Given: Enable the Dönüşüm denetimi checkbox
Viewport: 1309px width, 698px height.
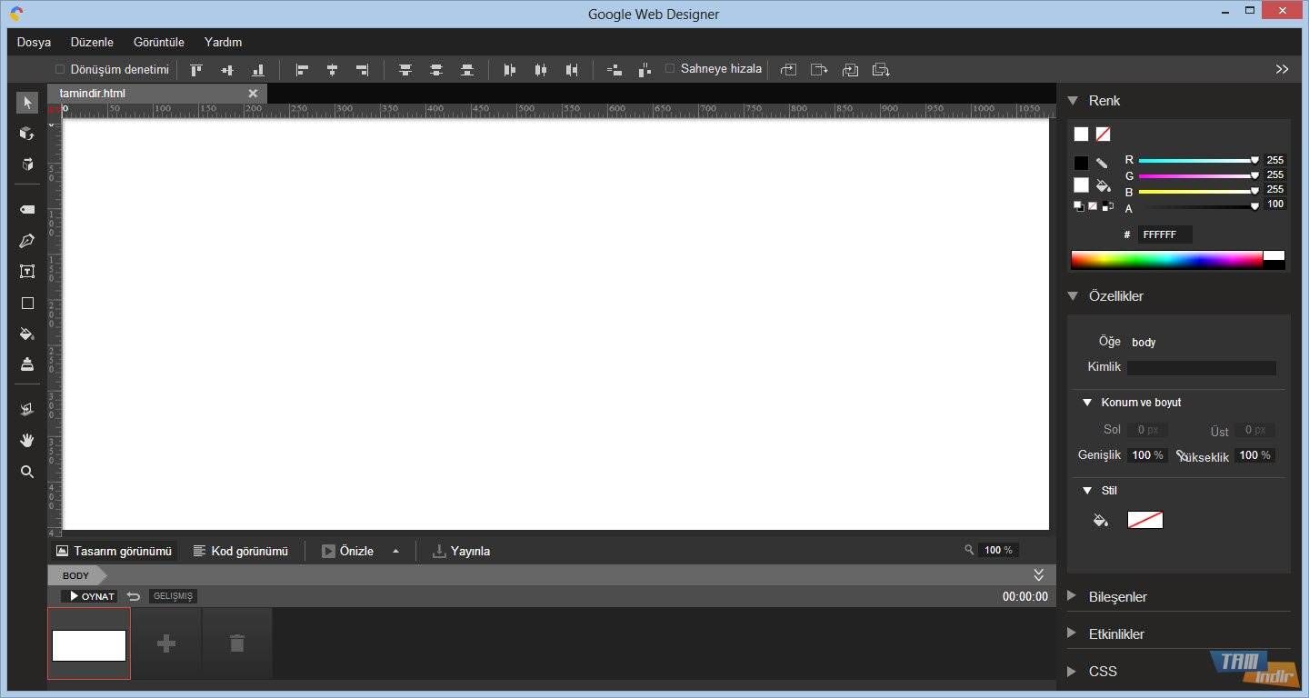Looking at the screenshot, I should pos(61,69).
